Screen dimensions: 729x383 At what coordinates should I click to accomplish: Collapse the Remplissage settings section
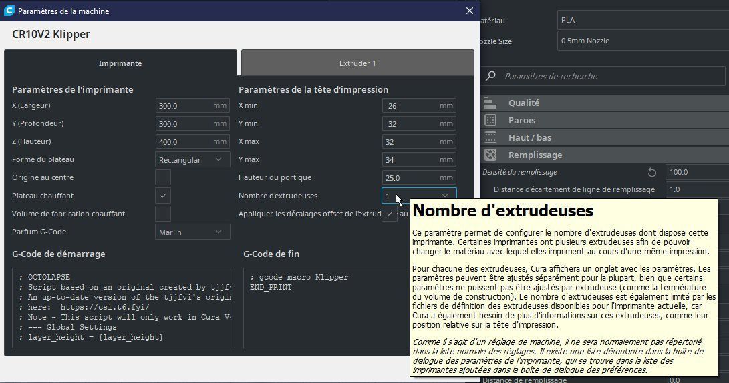[605, 155]
